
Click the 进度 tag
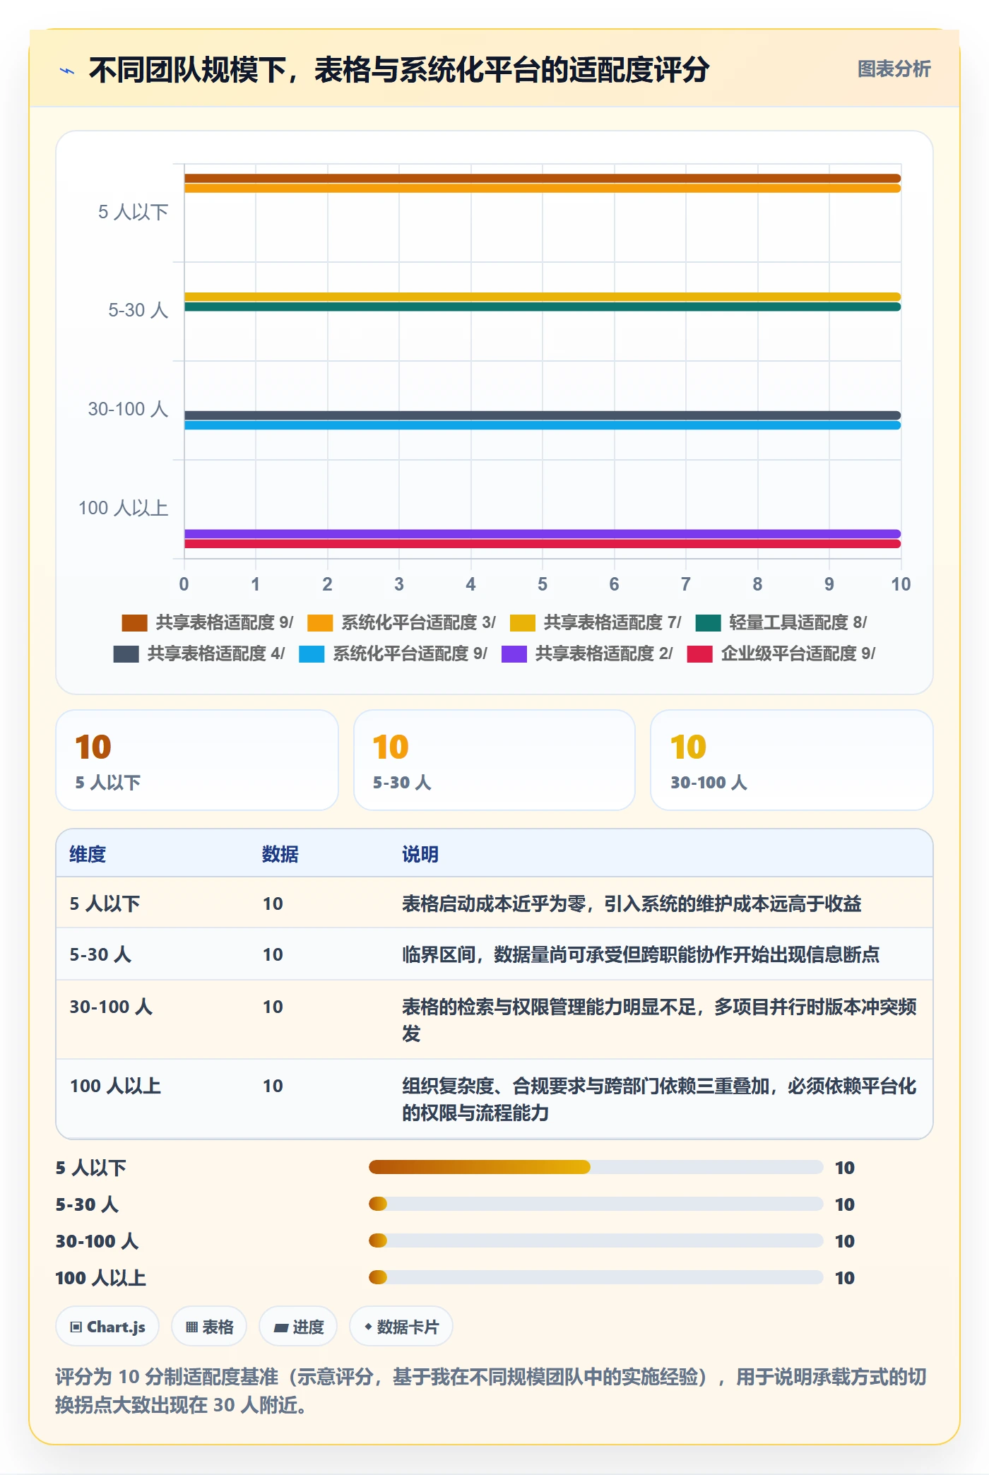pos(298,1327)
